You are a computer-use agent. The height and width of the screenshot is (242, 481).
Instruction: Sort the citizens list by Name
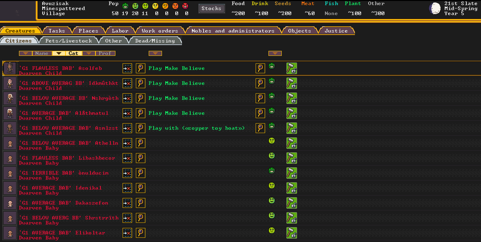pyautogui.click(x=42, y=53)
